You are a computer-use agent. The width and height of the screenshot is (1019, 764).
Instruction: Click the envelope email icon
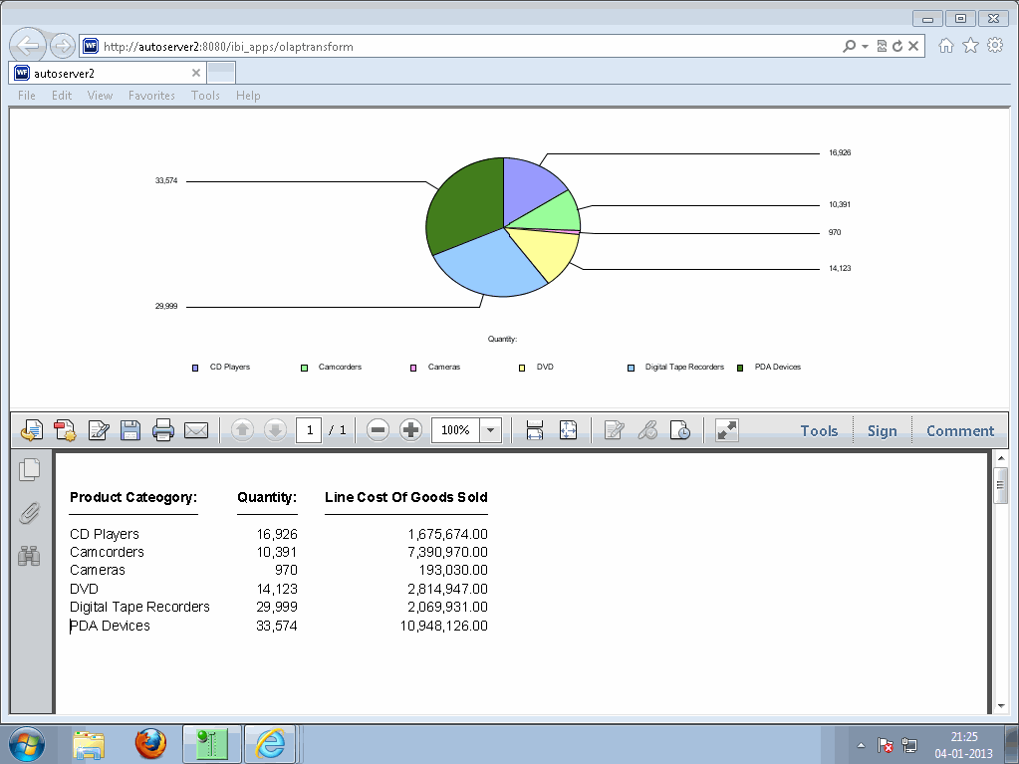196,430
